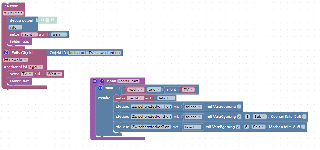Select the debug output block label
320x150 pixels.
[22, 20]
